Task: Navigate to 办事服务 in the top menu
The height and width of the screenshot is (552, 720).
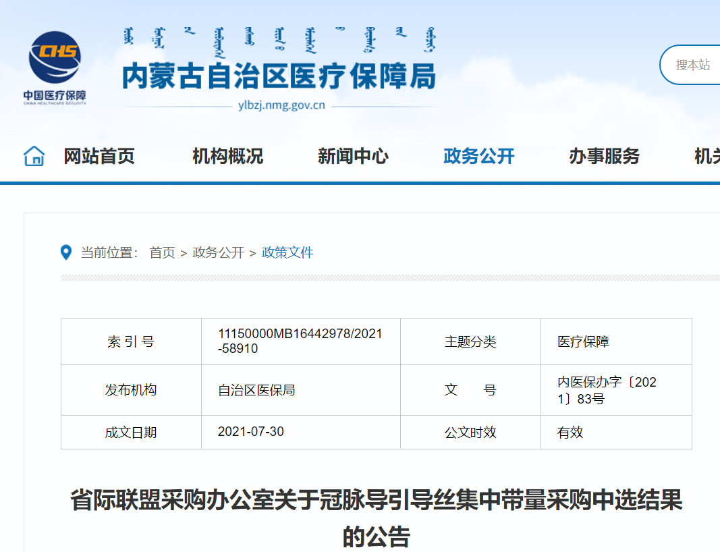Action: point(604,157)
